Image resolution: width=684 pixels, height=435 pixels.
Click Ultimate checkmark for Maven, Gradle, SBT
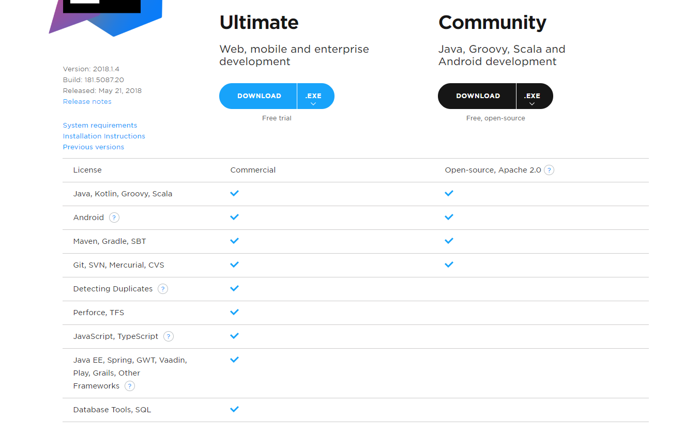pyautogui.click(x=234, y=241)
